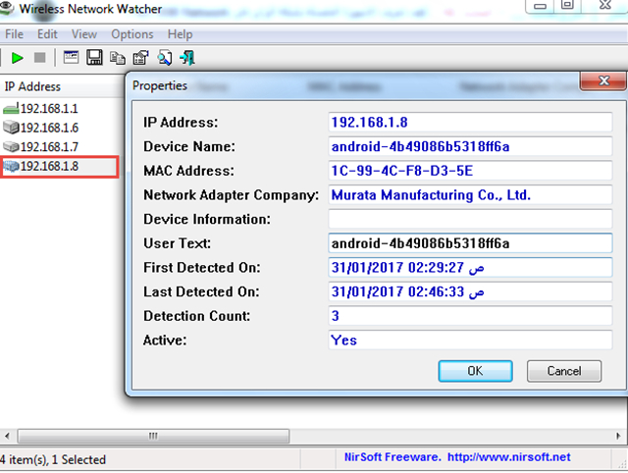The height and width of the screenshot is (473, 628).
Task: Click the Properties toolbar icon
Action: coord(140,58)
